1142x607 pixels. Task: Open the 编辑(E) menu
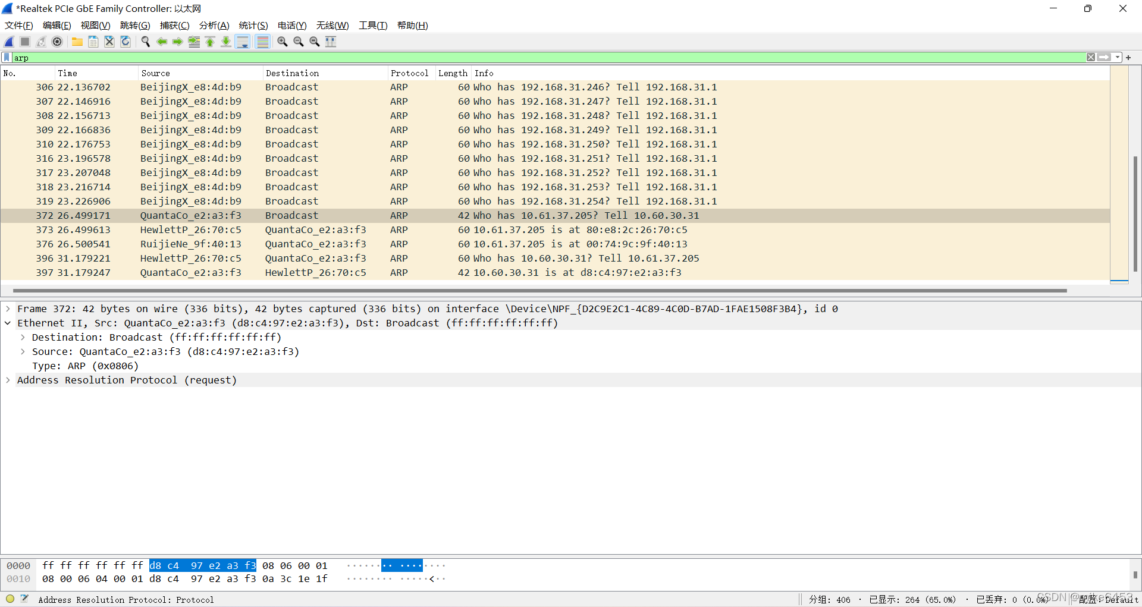click(57, 26)
